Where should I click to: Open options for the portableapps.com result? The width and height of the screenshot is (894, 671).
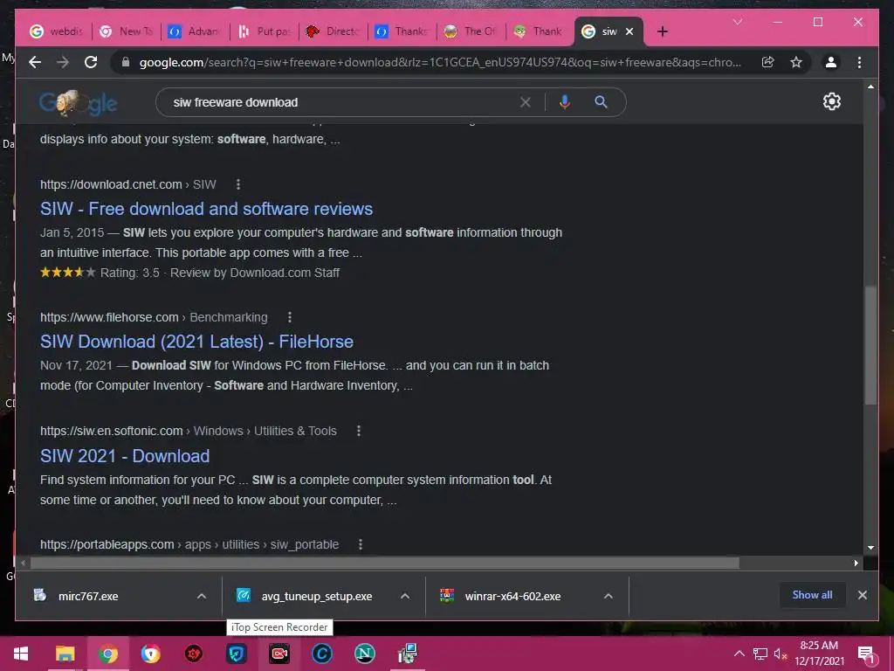(361, 544)
